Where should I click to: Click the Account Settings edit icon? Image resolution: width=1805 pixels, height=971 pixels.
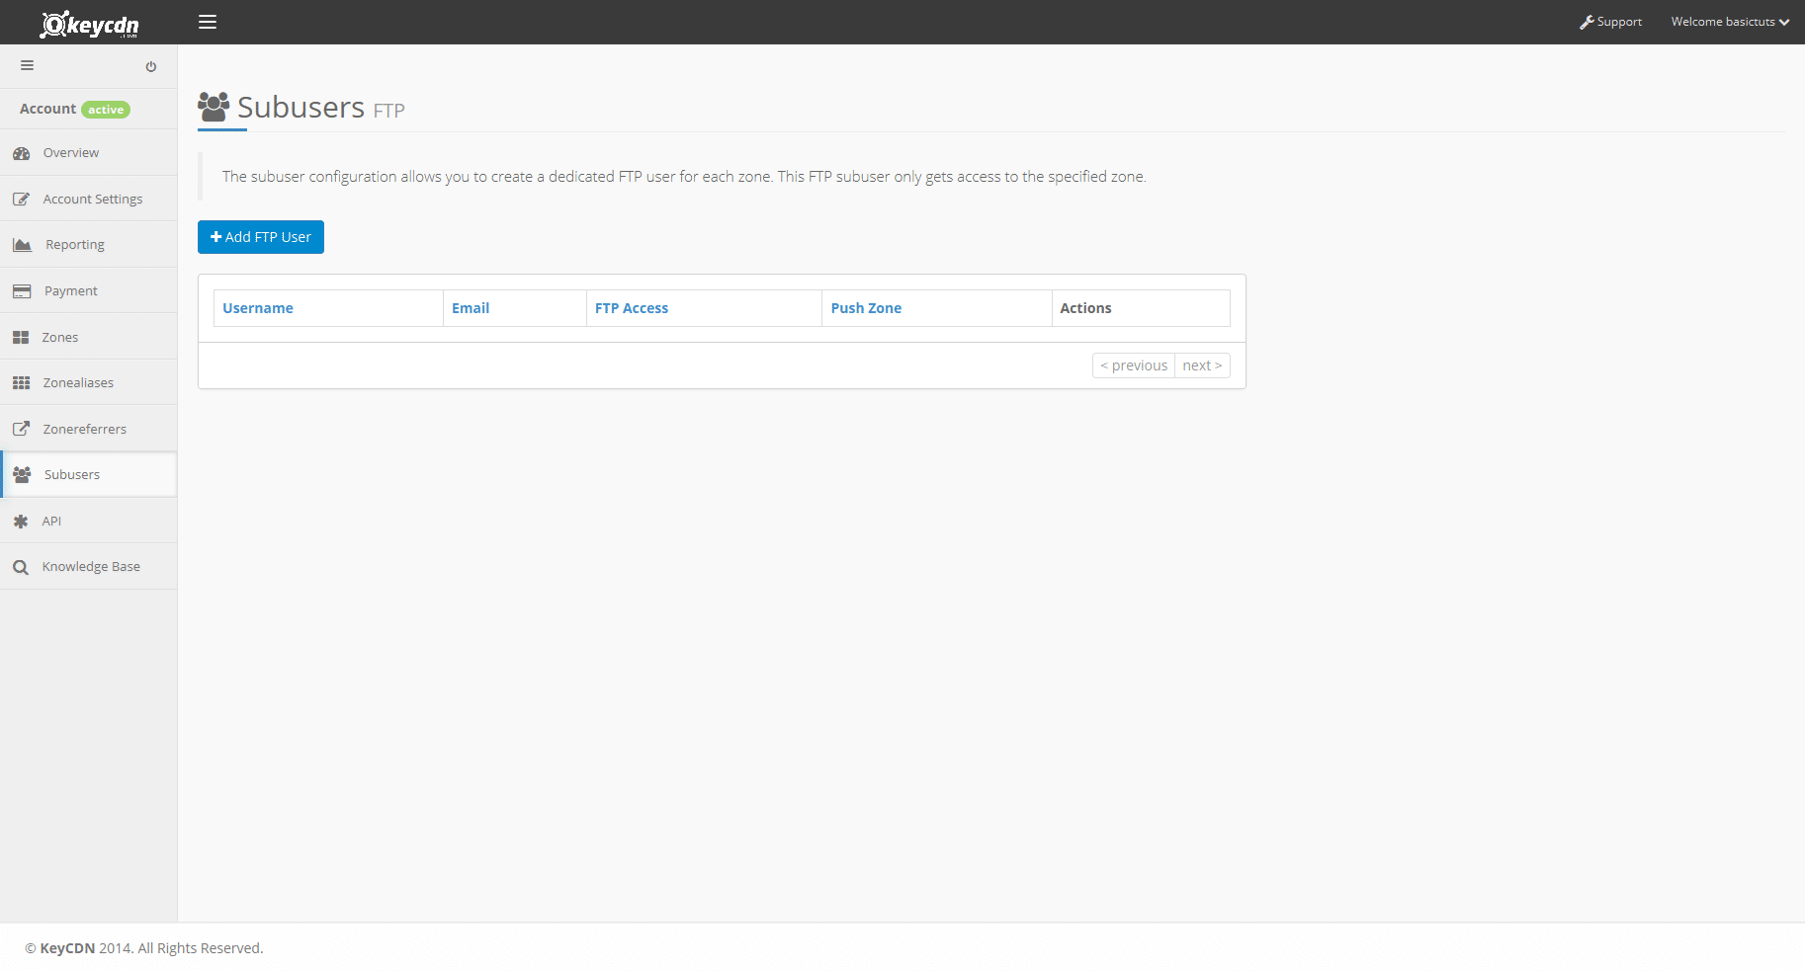coord(21,200)
